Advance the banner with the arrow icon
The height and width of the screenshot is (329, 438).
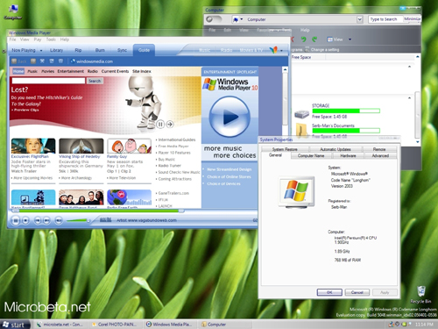coord(170,125)
